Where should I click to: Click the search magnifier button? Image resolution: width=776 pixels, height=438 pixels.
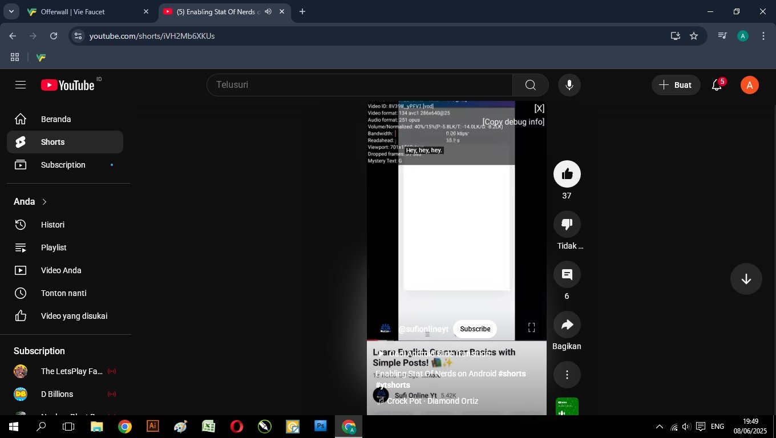(x=531, y=85)
